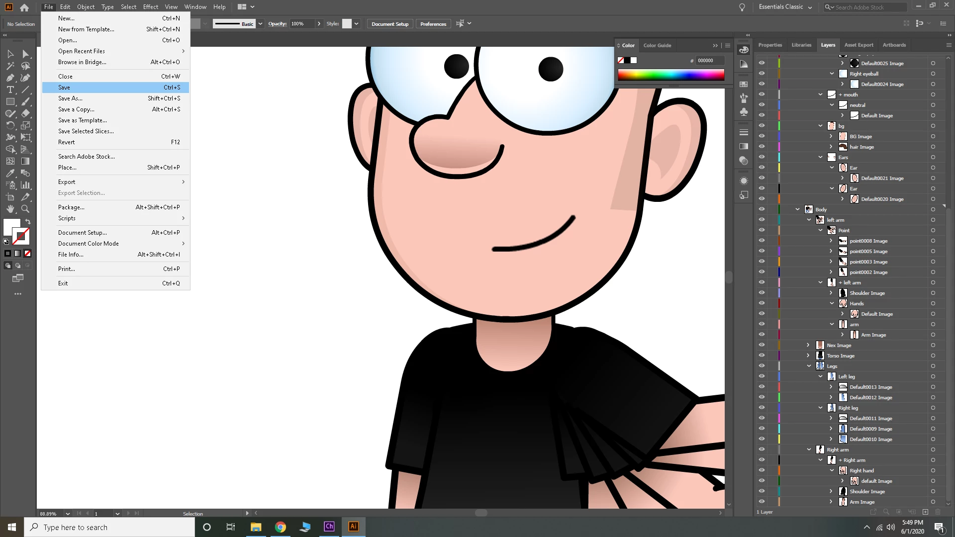Click the Eraser tool
The width and height of the screenshot is (955, 537).
coord(25,113)
